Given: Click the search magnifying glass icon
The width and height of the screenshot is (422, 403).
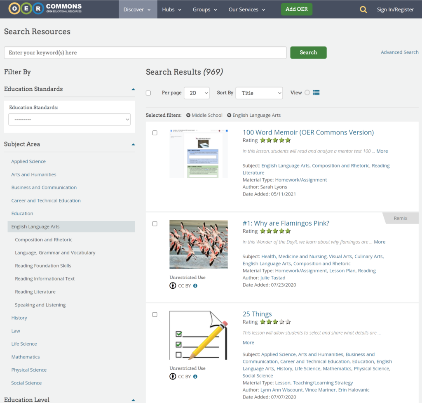Looking at the screenshot, I should (x=363, y=9).
